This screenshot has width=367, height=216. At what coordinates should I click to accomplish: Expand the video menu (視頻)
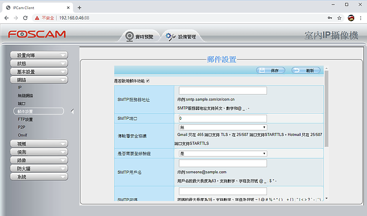(x=39, y=144)
